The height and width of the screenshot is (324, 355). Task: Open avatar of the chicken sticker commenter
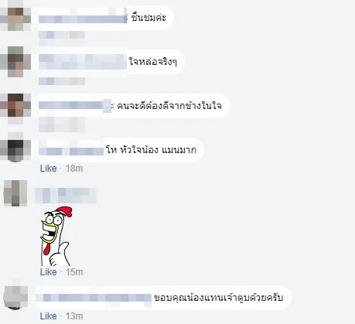(15, 193)
